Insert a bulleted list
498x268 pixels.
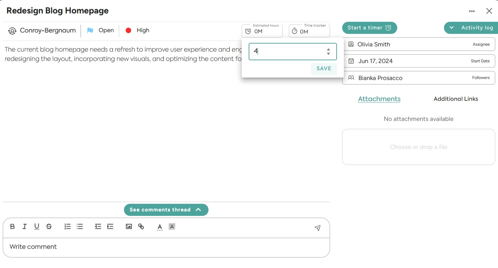coord(80,227)
